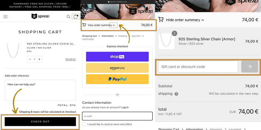Focus the gift card or discount code field

[198, 67]
